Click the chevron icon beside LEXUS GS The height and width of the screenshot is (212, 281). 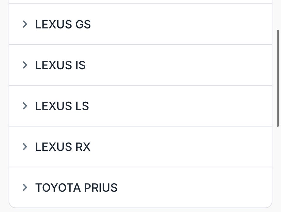(25, 24)
